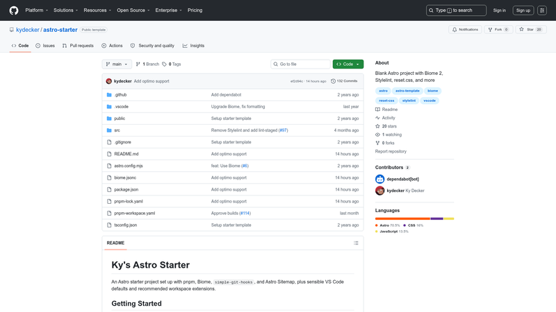556x312 pixels.
Task: Click the kydecker contributor avatar
Action: 379,191
